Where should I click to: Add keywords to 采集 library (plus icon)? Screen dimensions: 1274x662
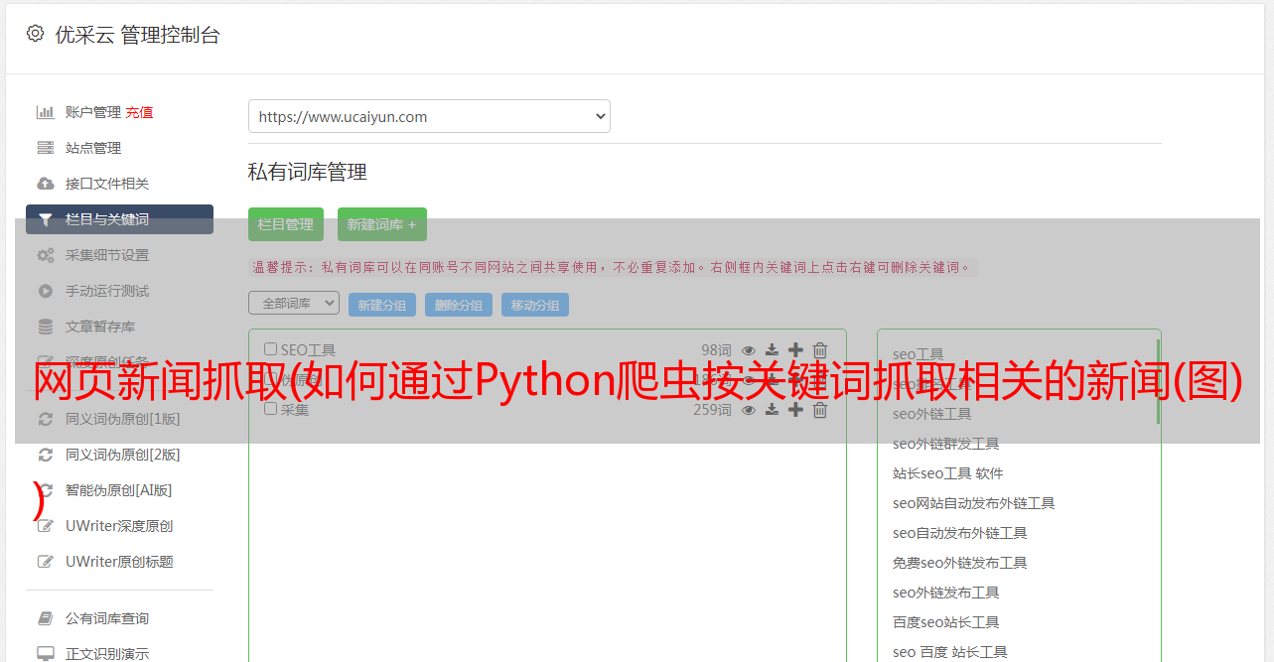pyautogui.click(x=795, y=409)
